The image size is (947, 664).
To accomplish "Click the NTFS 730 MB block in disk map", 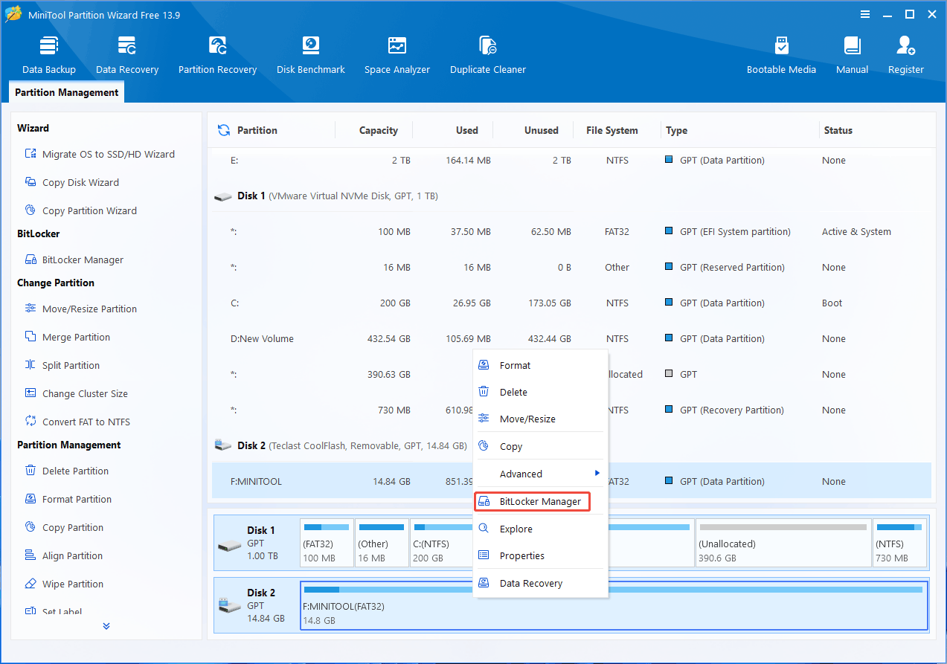I will coord(900,543).
